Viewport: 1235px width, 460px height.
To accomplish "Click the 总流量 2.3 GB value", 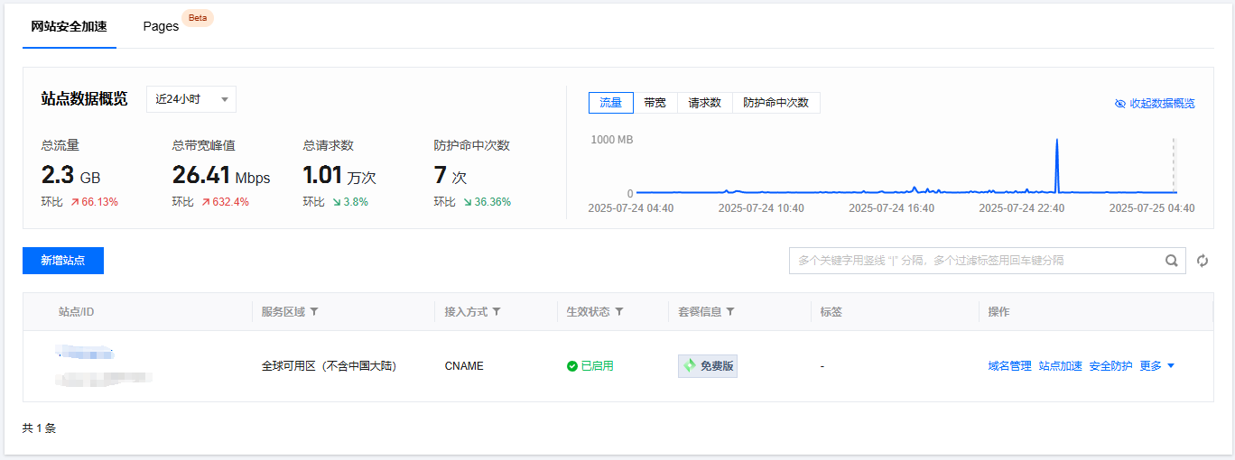I will (71, 176).
